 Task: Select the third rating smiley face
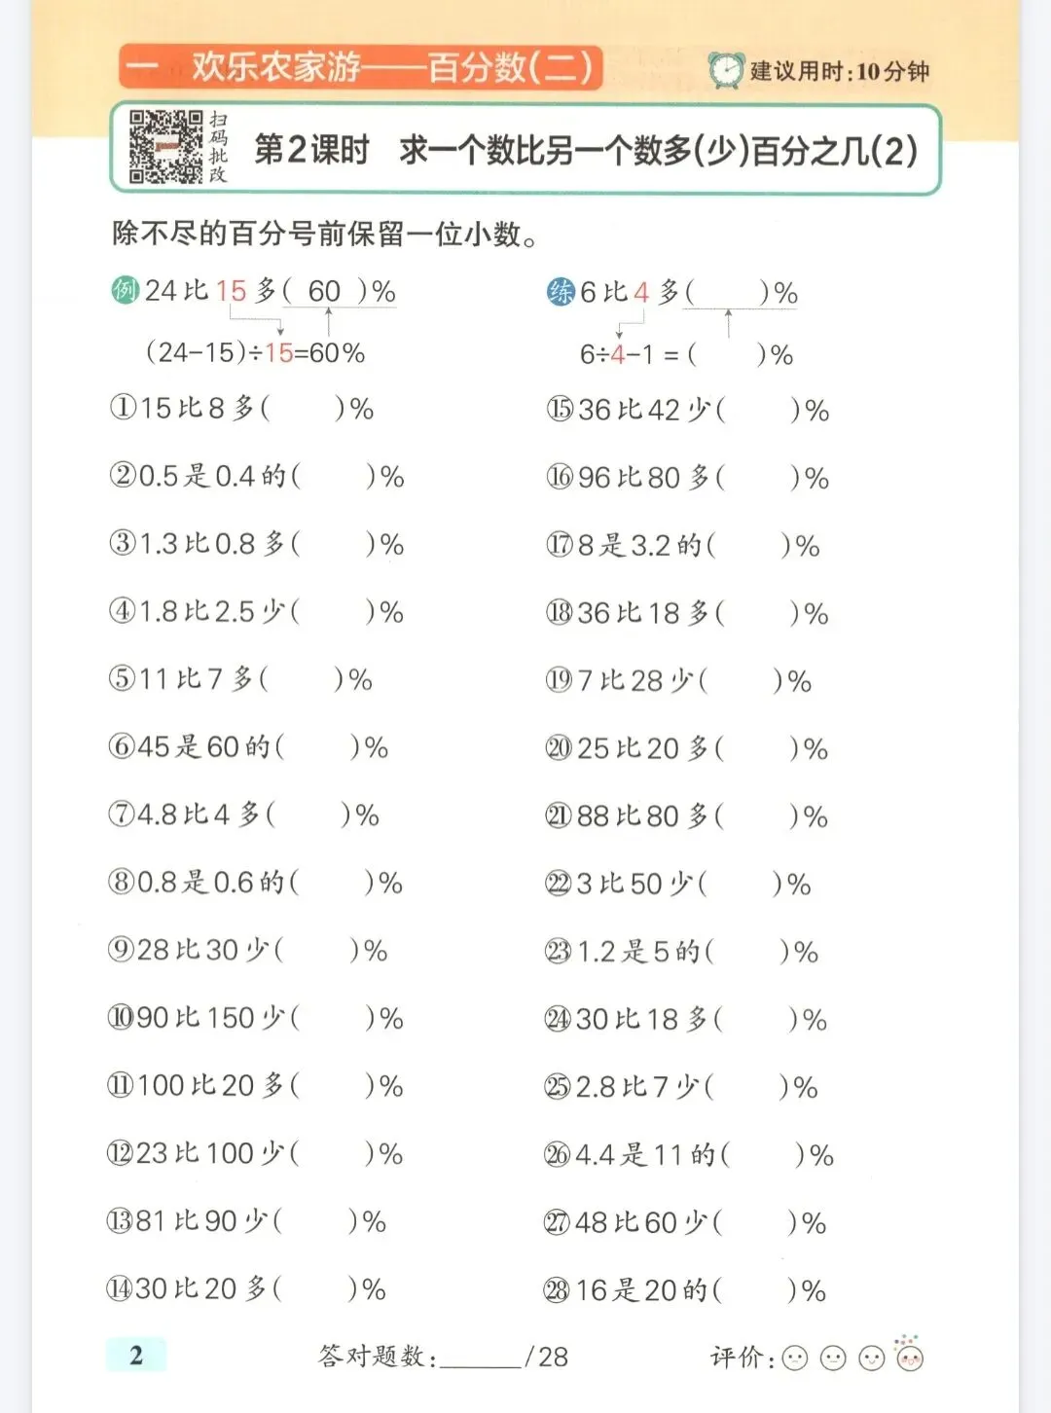[871, 1358]
